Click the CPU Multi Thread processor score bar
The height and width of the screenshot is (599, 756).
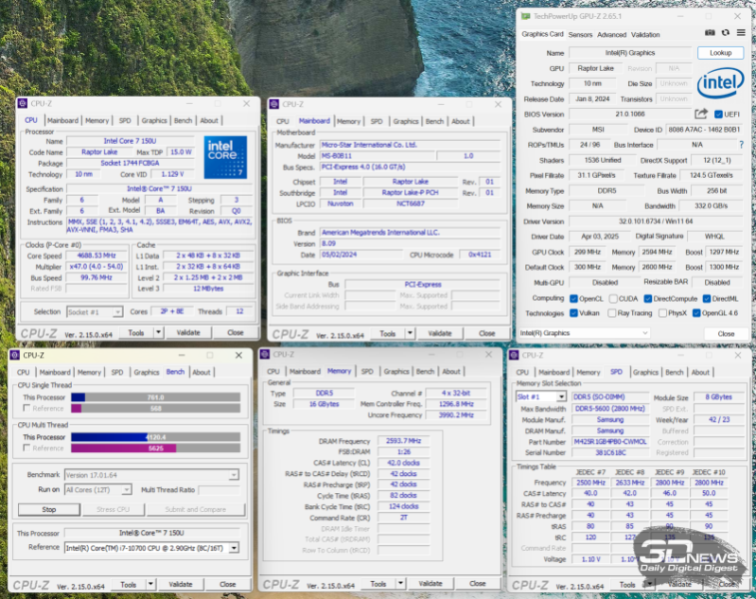[155, 437]
